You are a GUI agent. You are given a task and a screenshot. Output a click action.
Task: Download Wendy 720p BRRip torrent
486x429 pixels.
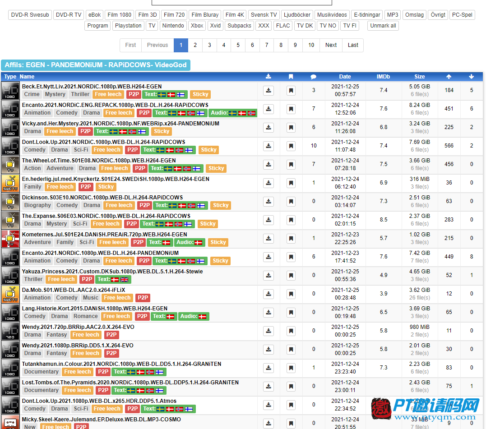(x=268, y=331)
